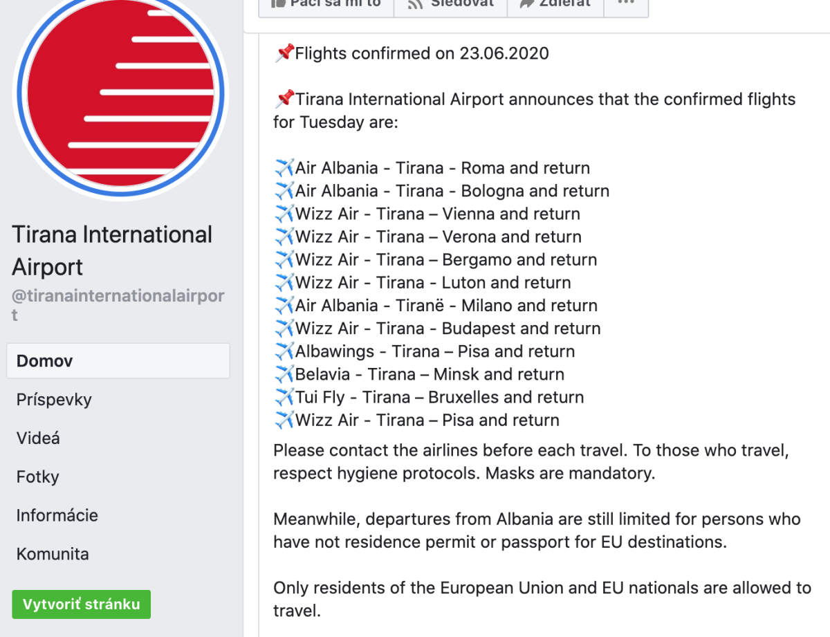The image size is (830, 637).
Task: Click the pushpin icon before 'Tirana International Airport announces'
Action: click(x=284, y=99)
